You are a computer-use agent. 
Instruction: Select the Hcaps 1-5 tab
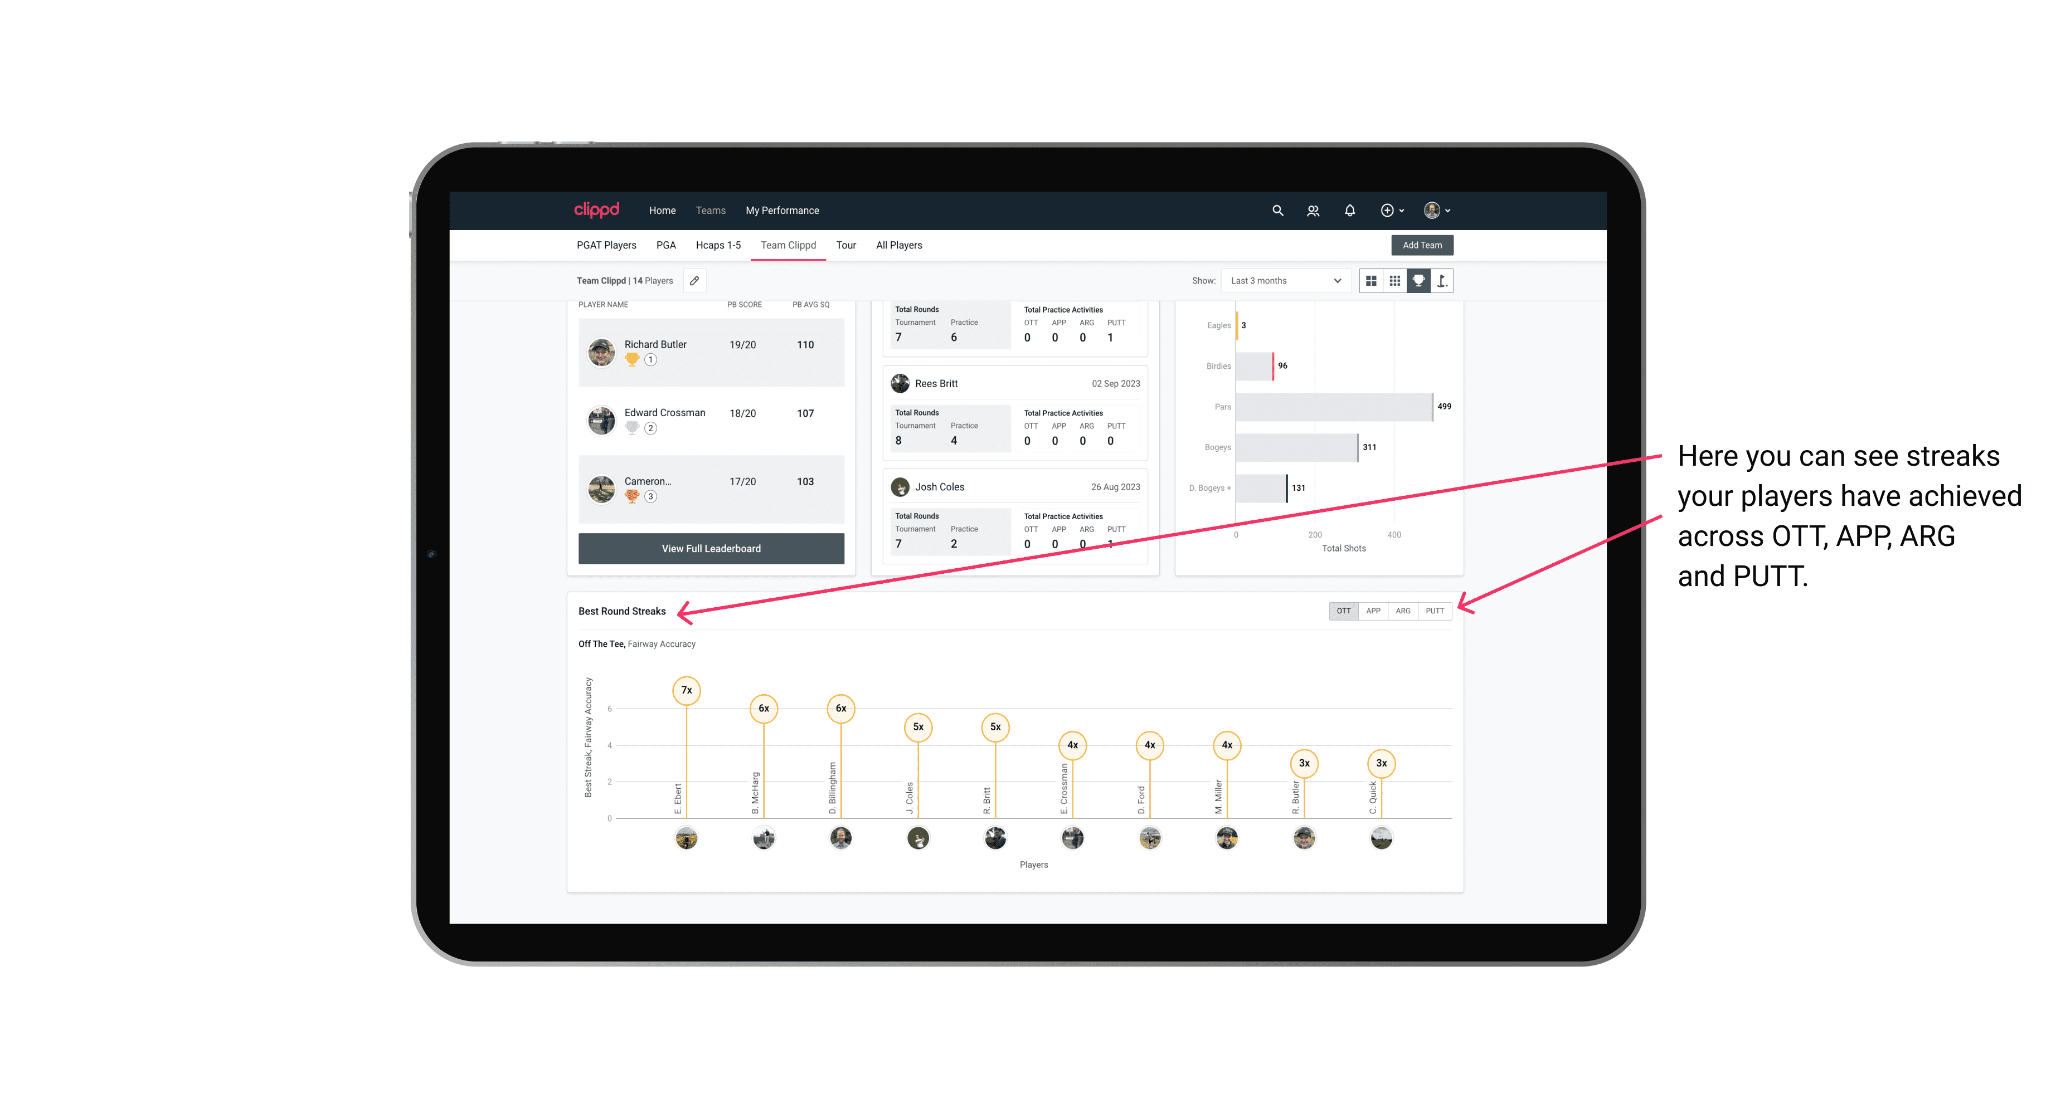coord(720,246)
